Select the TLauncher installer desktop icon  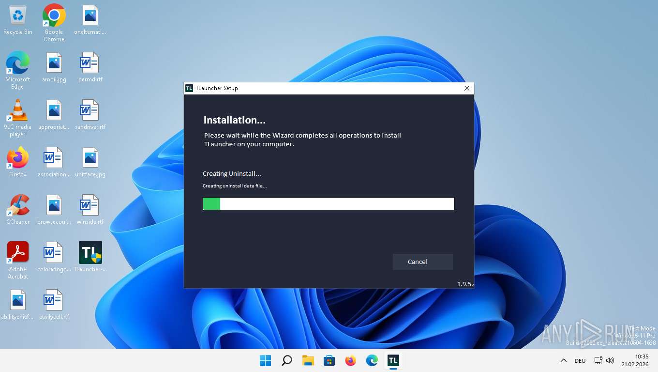click(x=90, y=258)
